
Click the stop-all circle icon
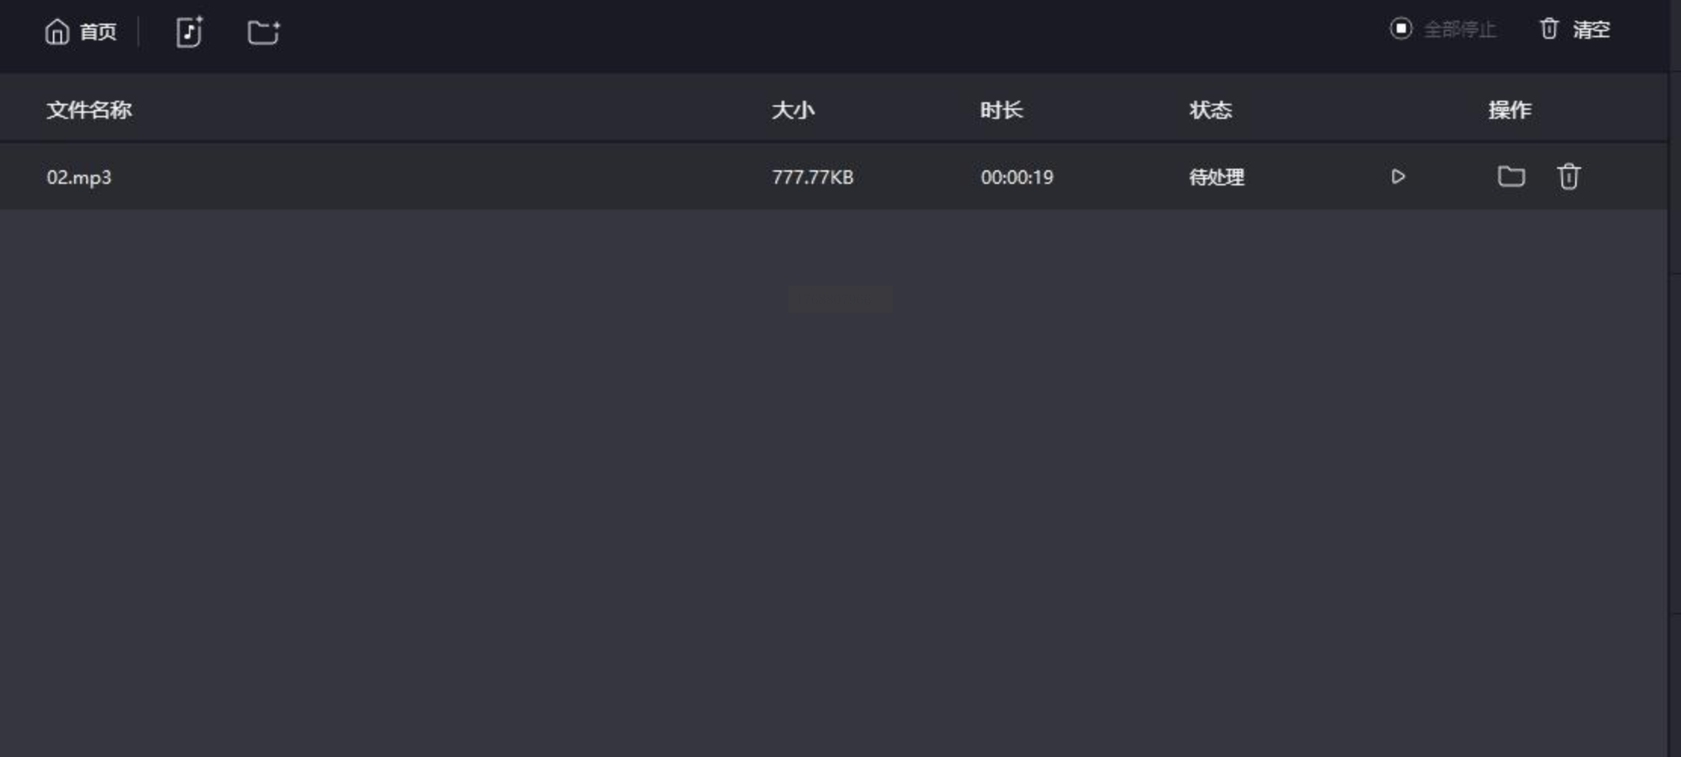1401,29
